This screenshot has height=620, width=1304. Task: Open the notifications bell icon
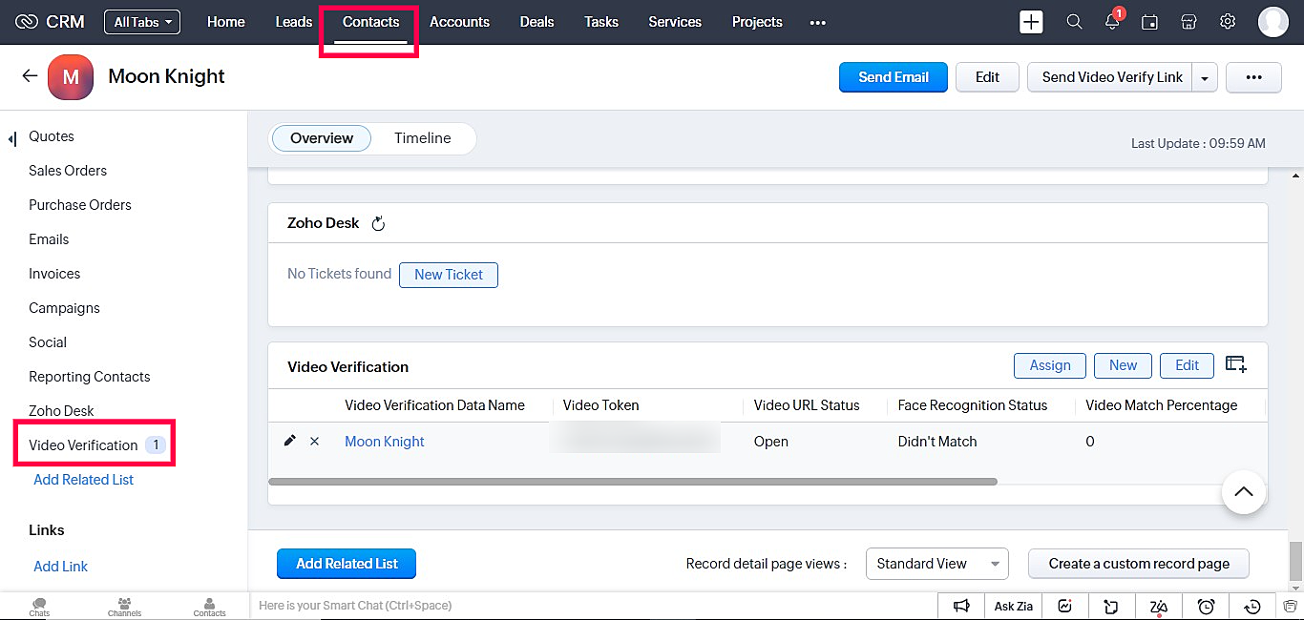pyautogui.click(x=1112, y=22)
